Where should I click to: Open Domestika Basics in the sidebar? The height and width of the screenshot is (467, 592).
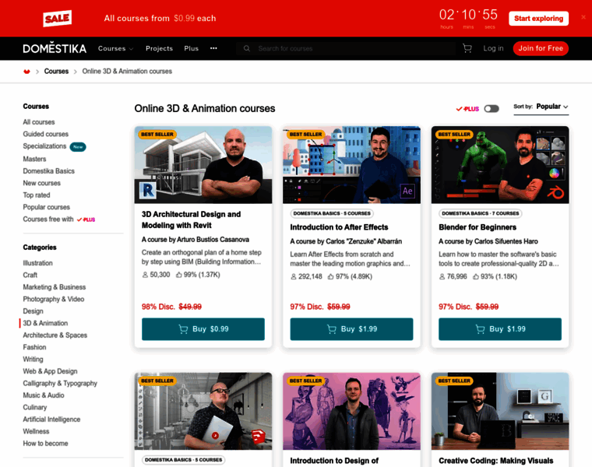(49, 171)
